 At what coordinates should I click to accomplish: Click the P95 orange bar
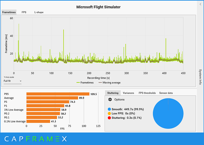(x=58, y=94)
